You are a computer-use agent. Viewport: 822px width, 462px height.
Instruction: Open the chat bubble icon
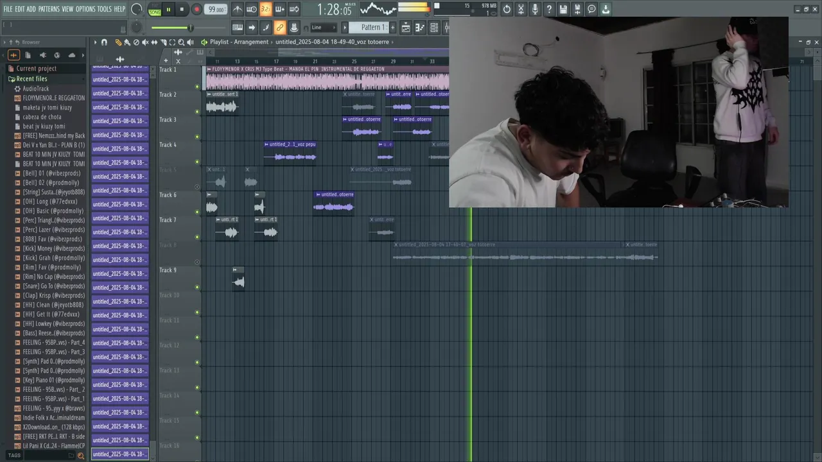point(591,9)
